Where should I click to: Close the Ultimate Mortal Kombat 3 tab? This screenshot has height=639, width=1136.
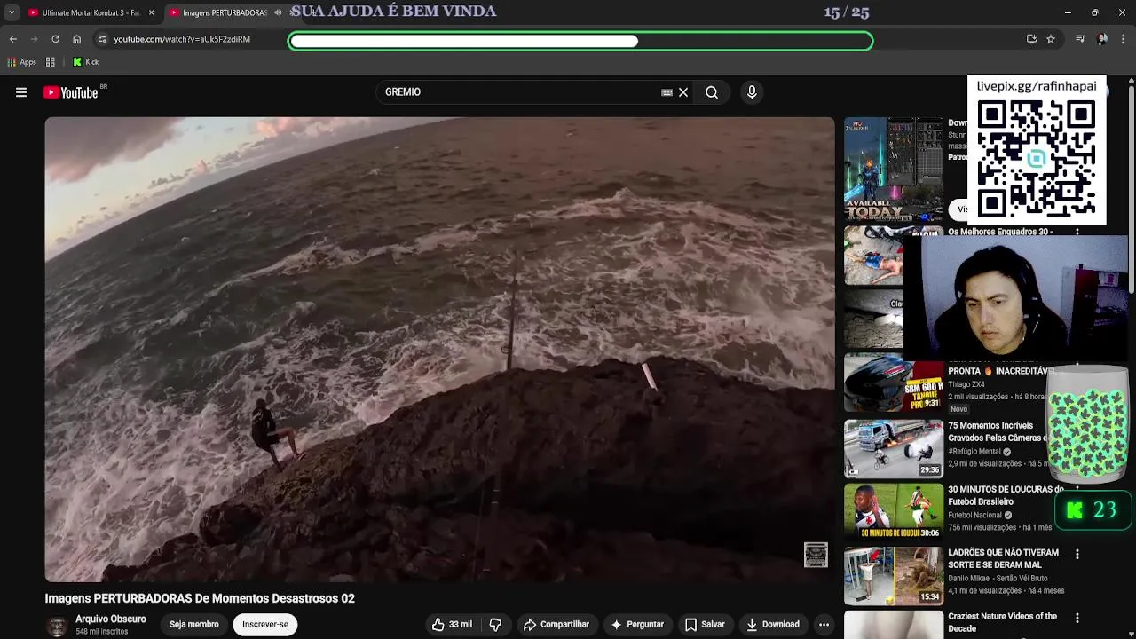[x=151, y=12]
